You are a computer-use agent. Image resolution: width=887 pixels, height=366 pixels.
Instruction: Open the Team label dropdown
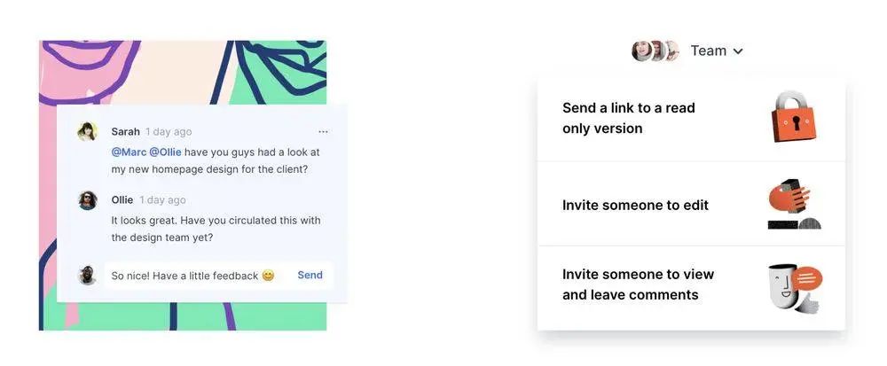point(708,51)
